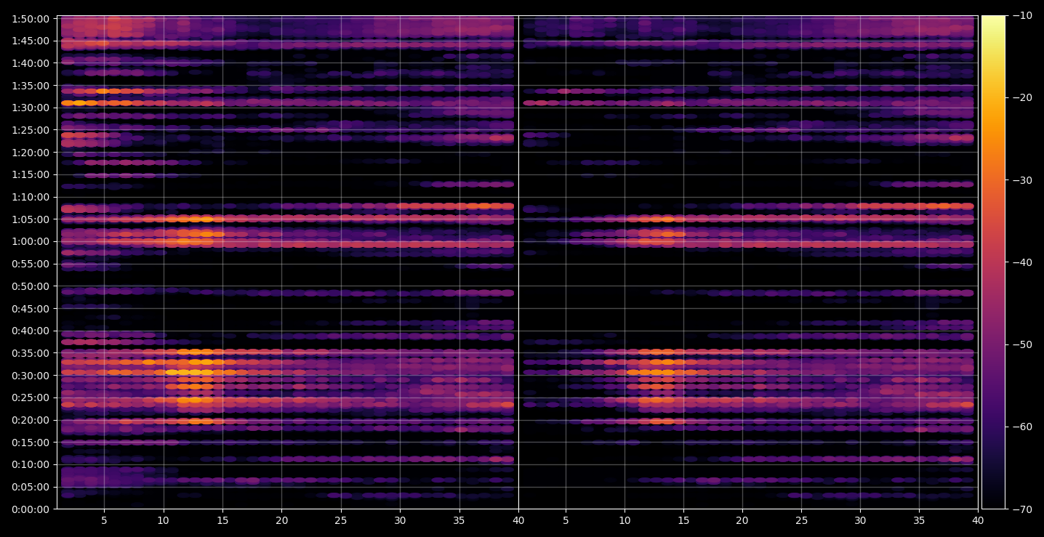Select the 1:05:00 y-axis tick

(31, 219)
